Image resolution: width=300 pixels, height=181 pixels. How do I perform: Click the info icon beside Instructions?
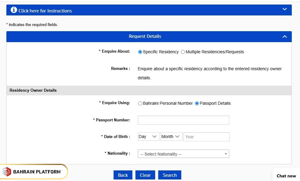tap(14, 10)
